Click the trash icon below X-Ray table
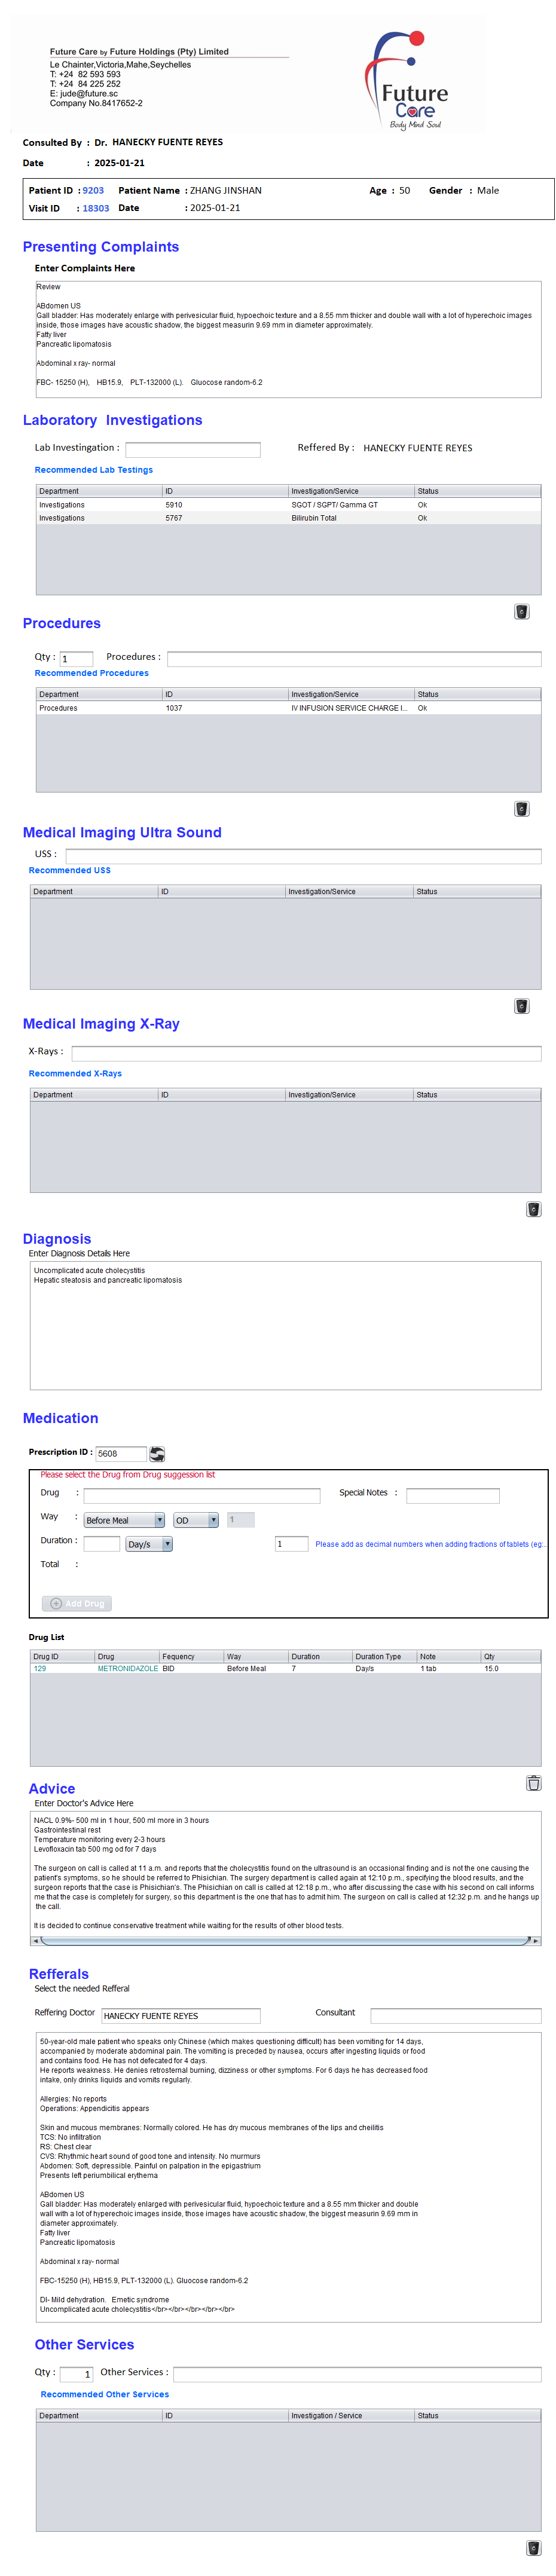This screenshot has width=556, height=2576. tap(533, 1208)
